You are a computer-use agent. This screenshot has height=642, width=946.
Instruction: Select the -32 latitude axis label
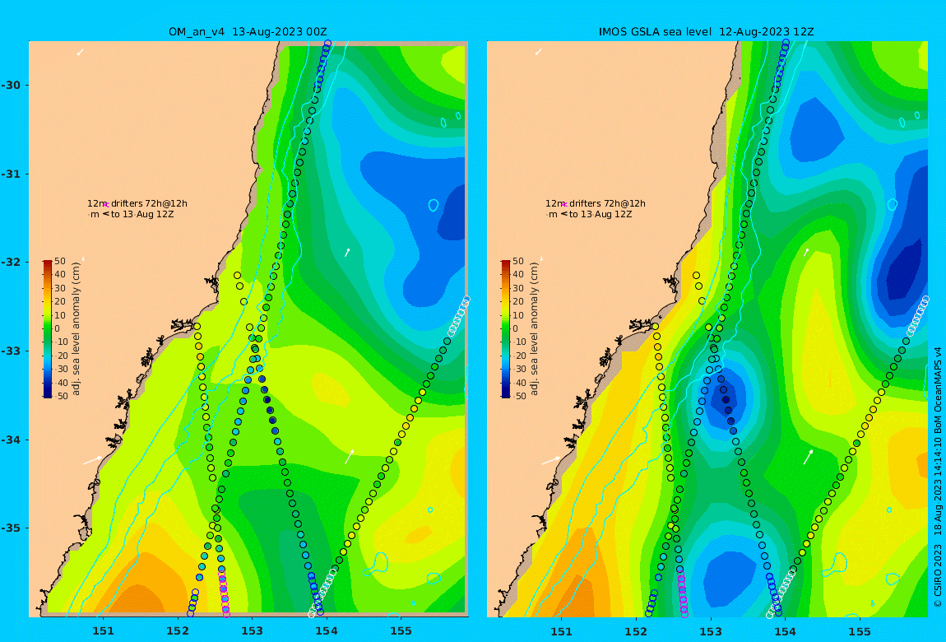point(11,262)
